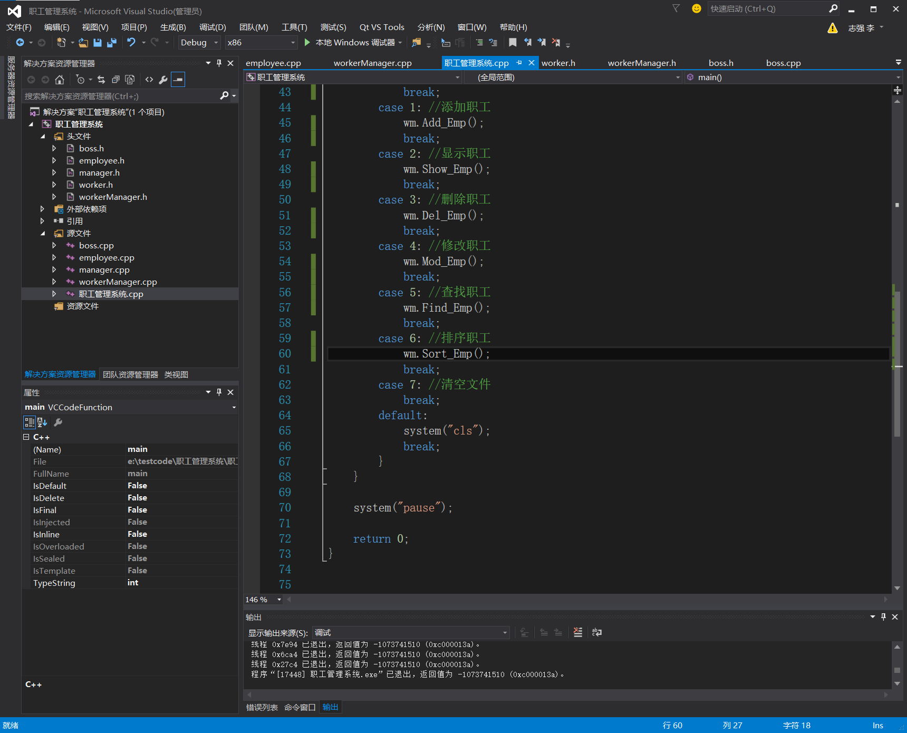
Task: Click the View Code icon in Solution Explorer
Action: 149,80
